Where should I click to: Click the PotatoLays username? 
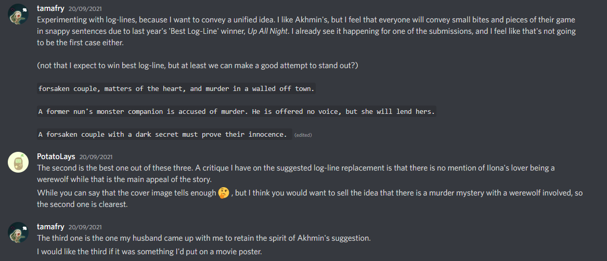pyautogui.click(x=56, y=156)
